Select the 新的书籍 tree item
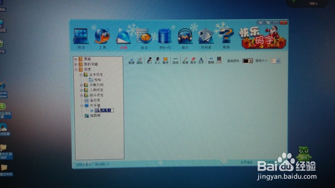This screenshot has height=188, width=335. 91,64
